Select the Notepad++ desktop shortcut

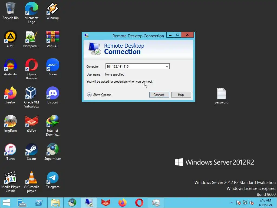pos(31,39)
